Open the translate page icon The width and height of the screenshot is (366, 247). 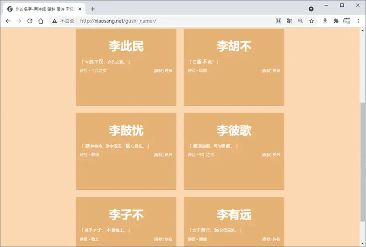pyautogui.click(x=290, y=21)
